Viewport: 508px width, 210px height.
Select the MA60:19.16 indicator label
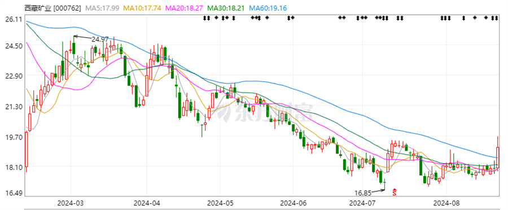point(268,8)
